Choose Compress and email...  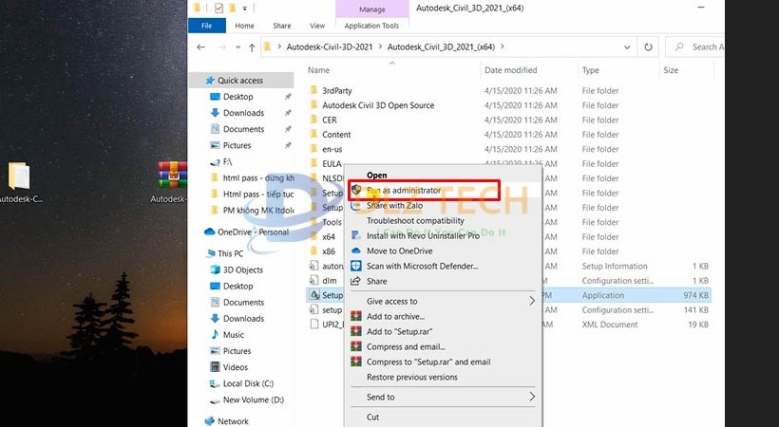[x=406, y=346]
